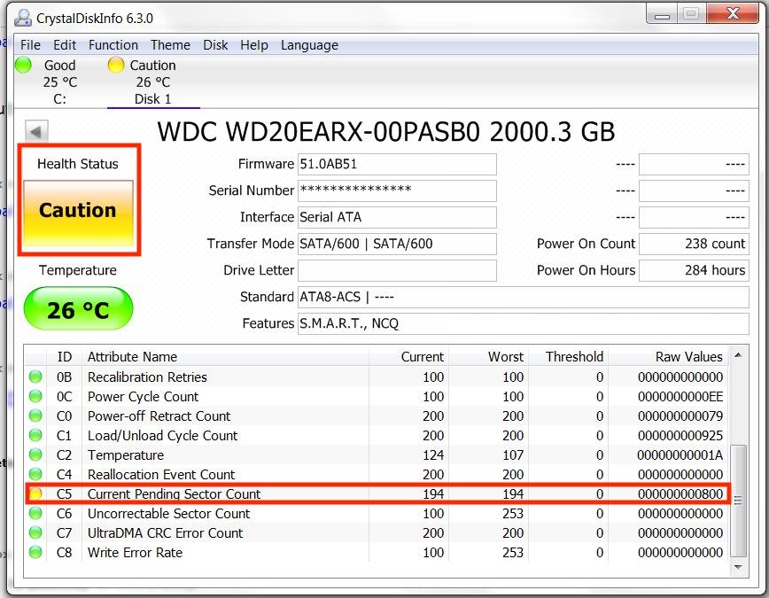Click the green dot beside UltraDMA CRC Error Count
Screen dimensions: 769x598
[x=36, y=533]
